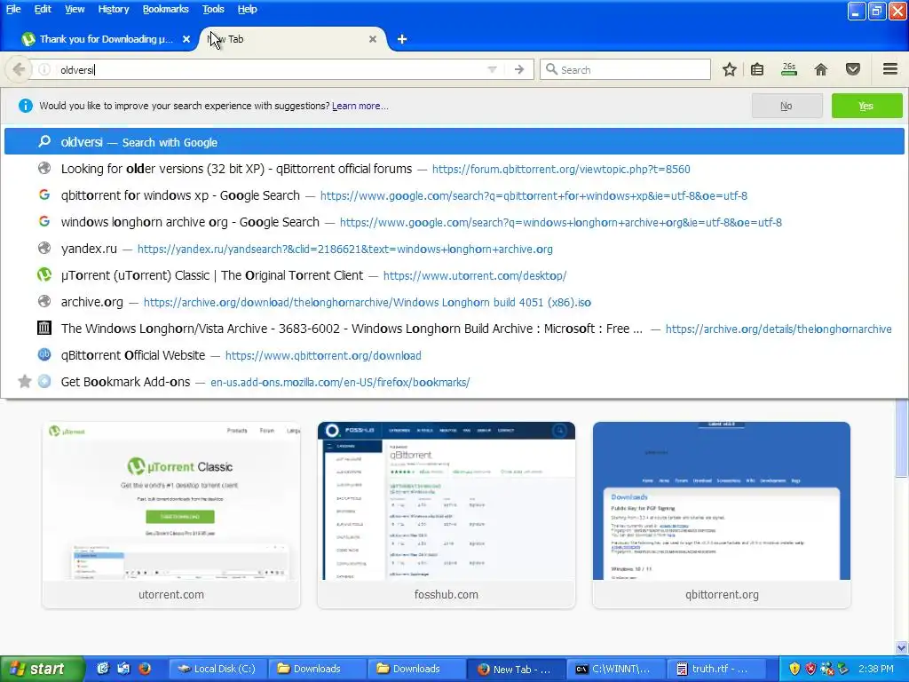Click the downloads timer icon showing 26s
Image resolution: width=909 pixels, height=682 pixels.
pyautogui.click(x=789, y=69)
